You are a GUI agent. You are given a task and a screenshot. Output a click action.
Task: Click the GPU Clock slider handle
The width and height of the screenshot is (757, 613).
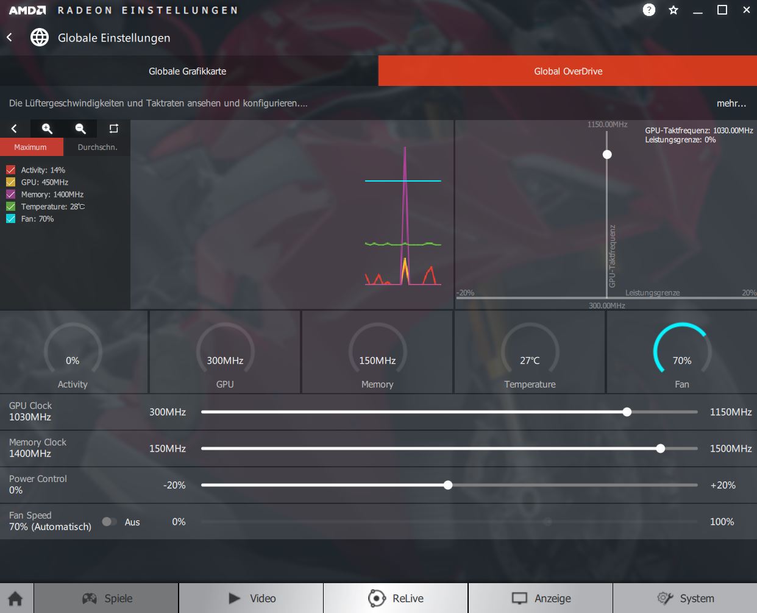[627, 412]
